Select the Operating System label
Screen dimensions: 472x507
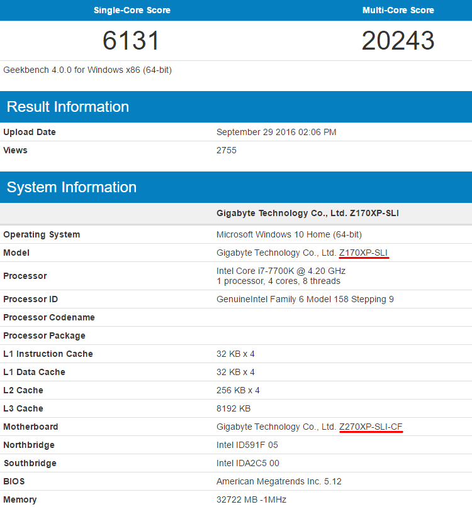[42, 234]
